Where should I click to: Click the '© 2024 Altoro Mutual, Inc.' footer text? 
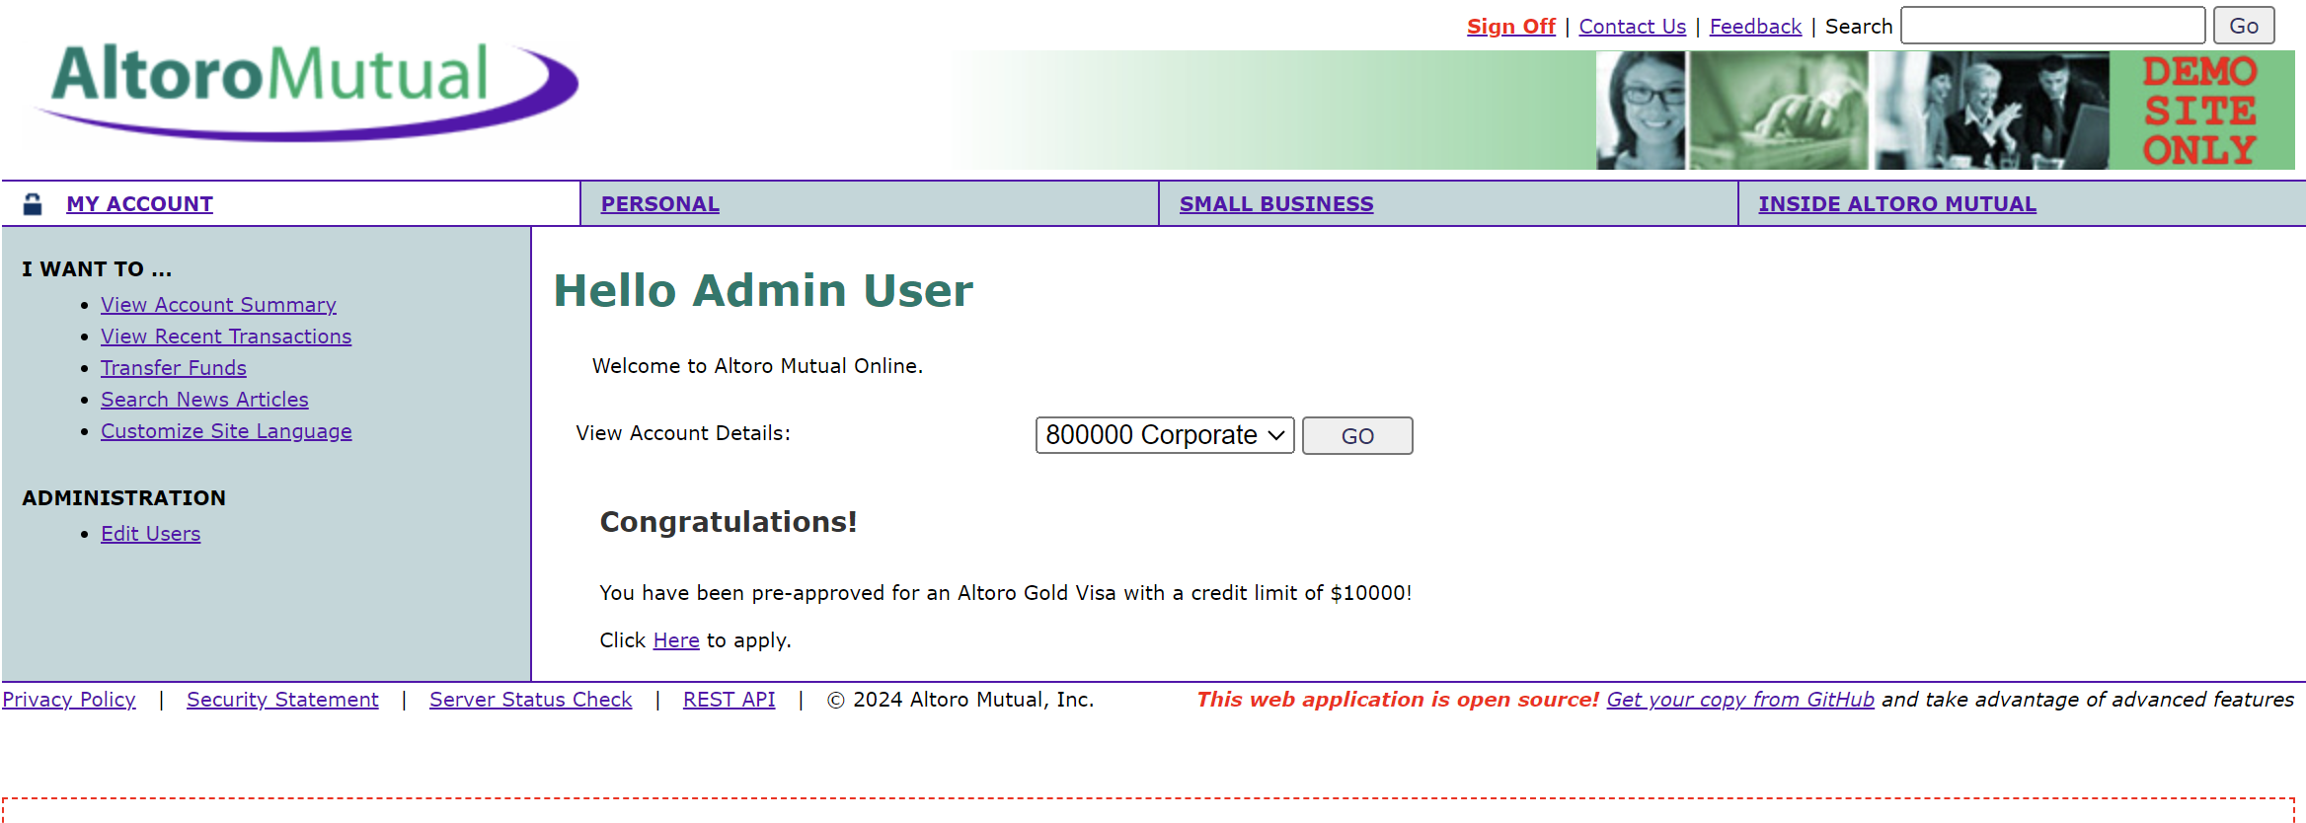click(x=961, y=700)
